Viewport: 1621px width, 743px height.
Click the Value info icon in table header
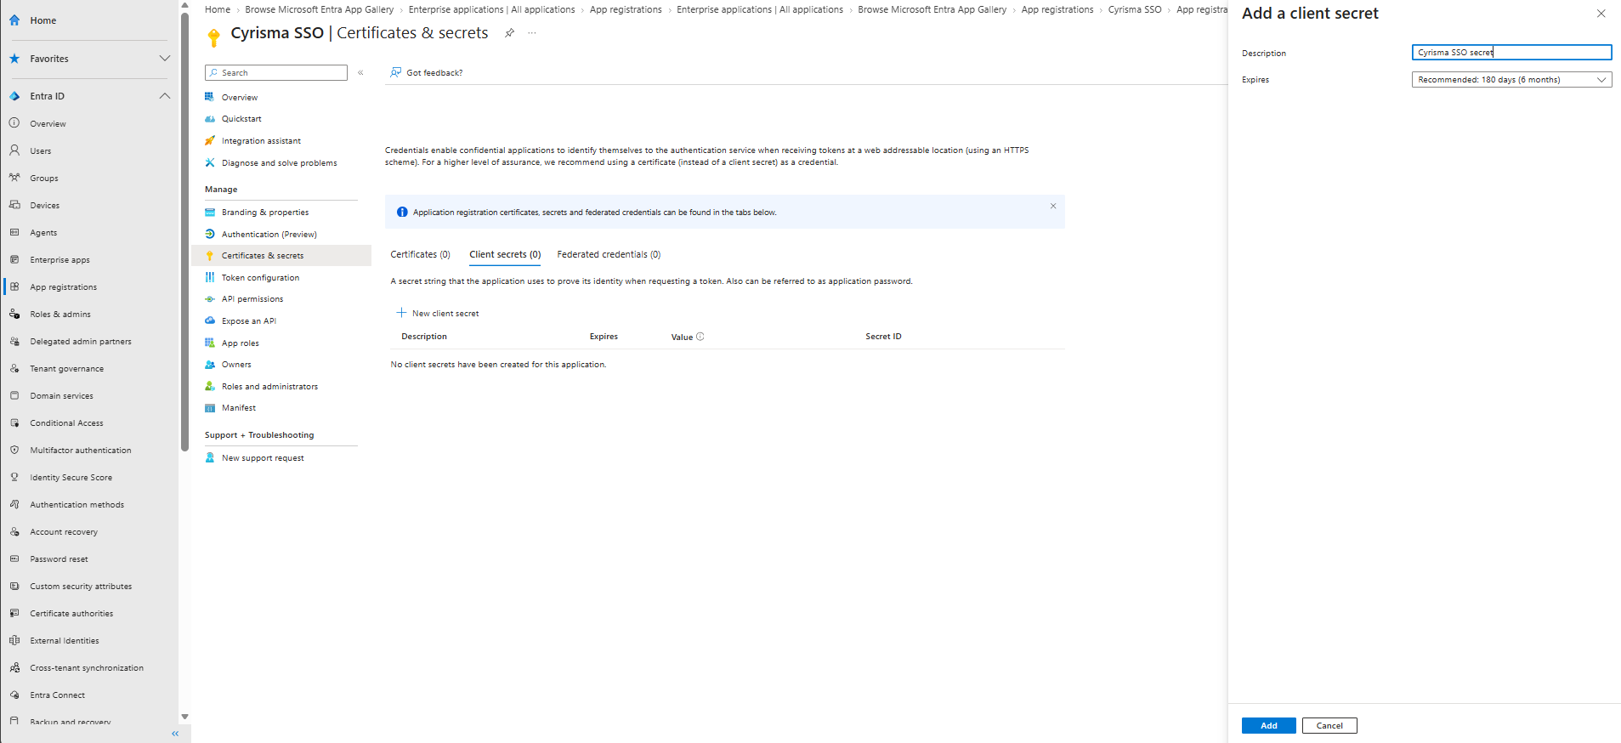coord(700,337)
